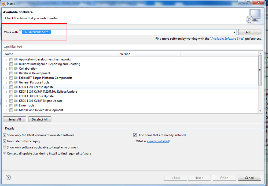
Task: Open the Available Software Sites preferences link
Action: tap(227, 39)
